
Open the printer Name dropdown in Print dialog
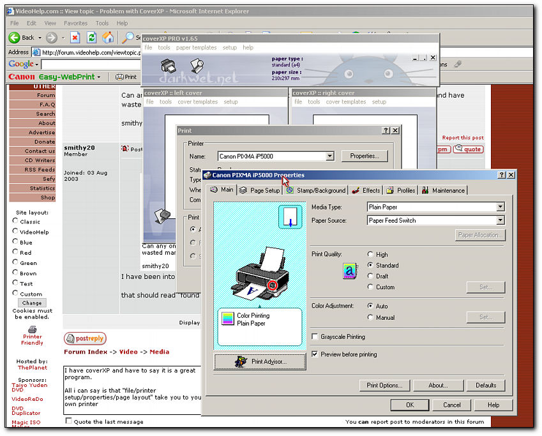pos(330,156)
